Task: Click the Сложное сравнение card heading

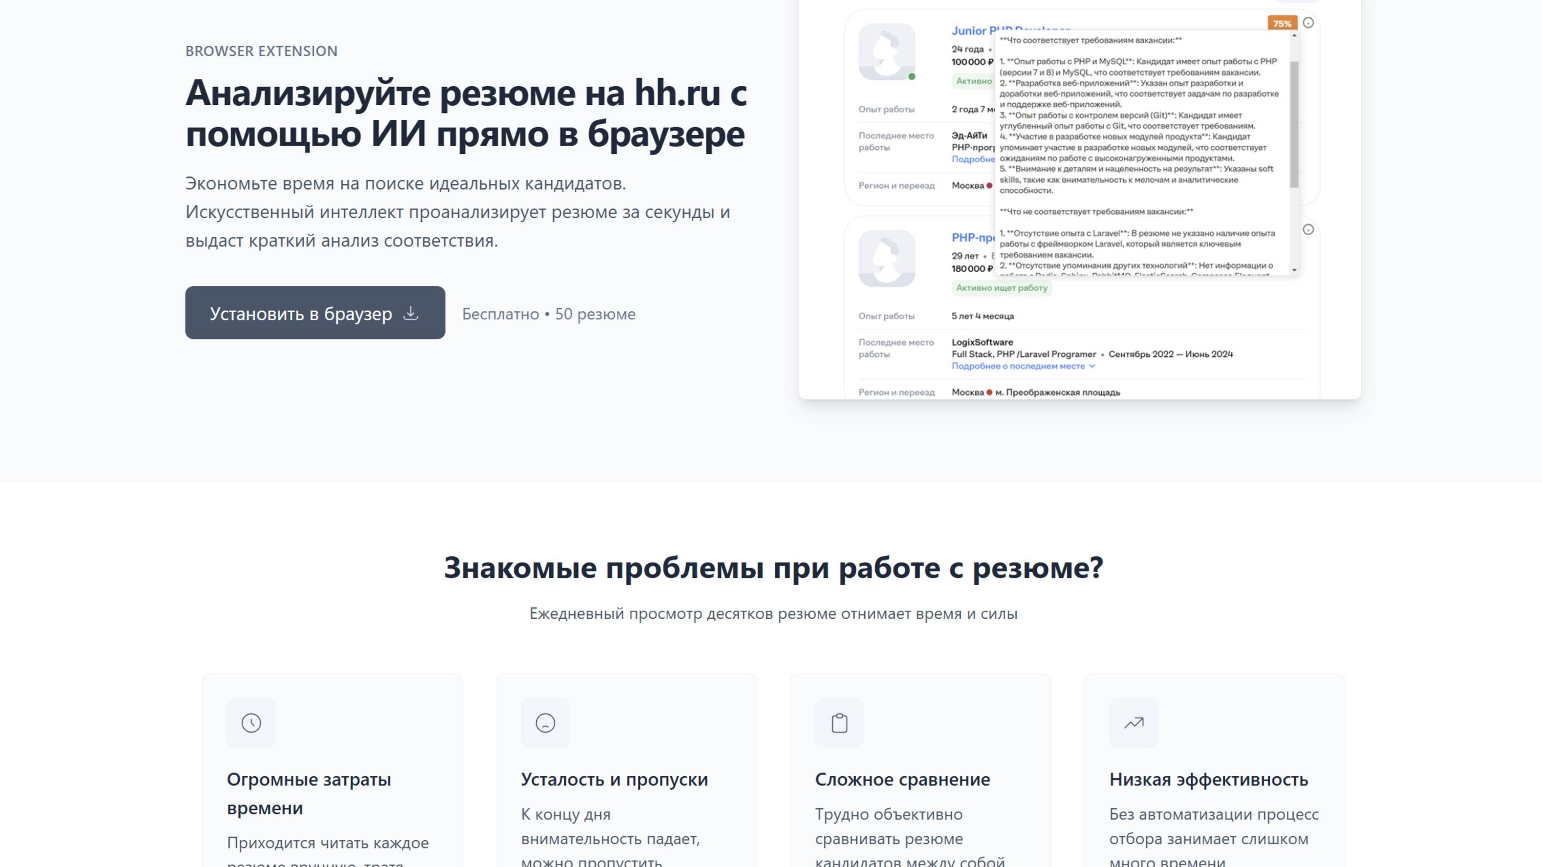Action: [902, 779]
